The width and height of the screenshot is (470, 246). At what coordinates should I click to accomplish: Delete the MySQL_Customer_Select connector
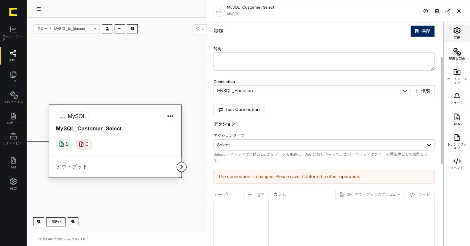pyautogui.click(x=437, y=11)
